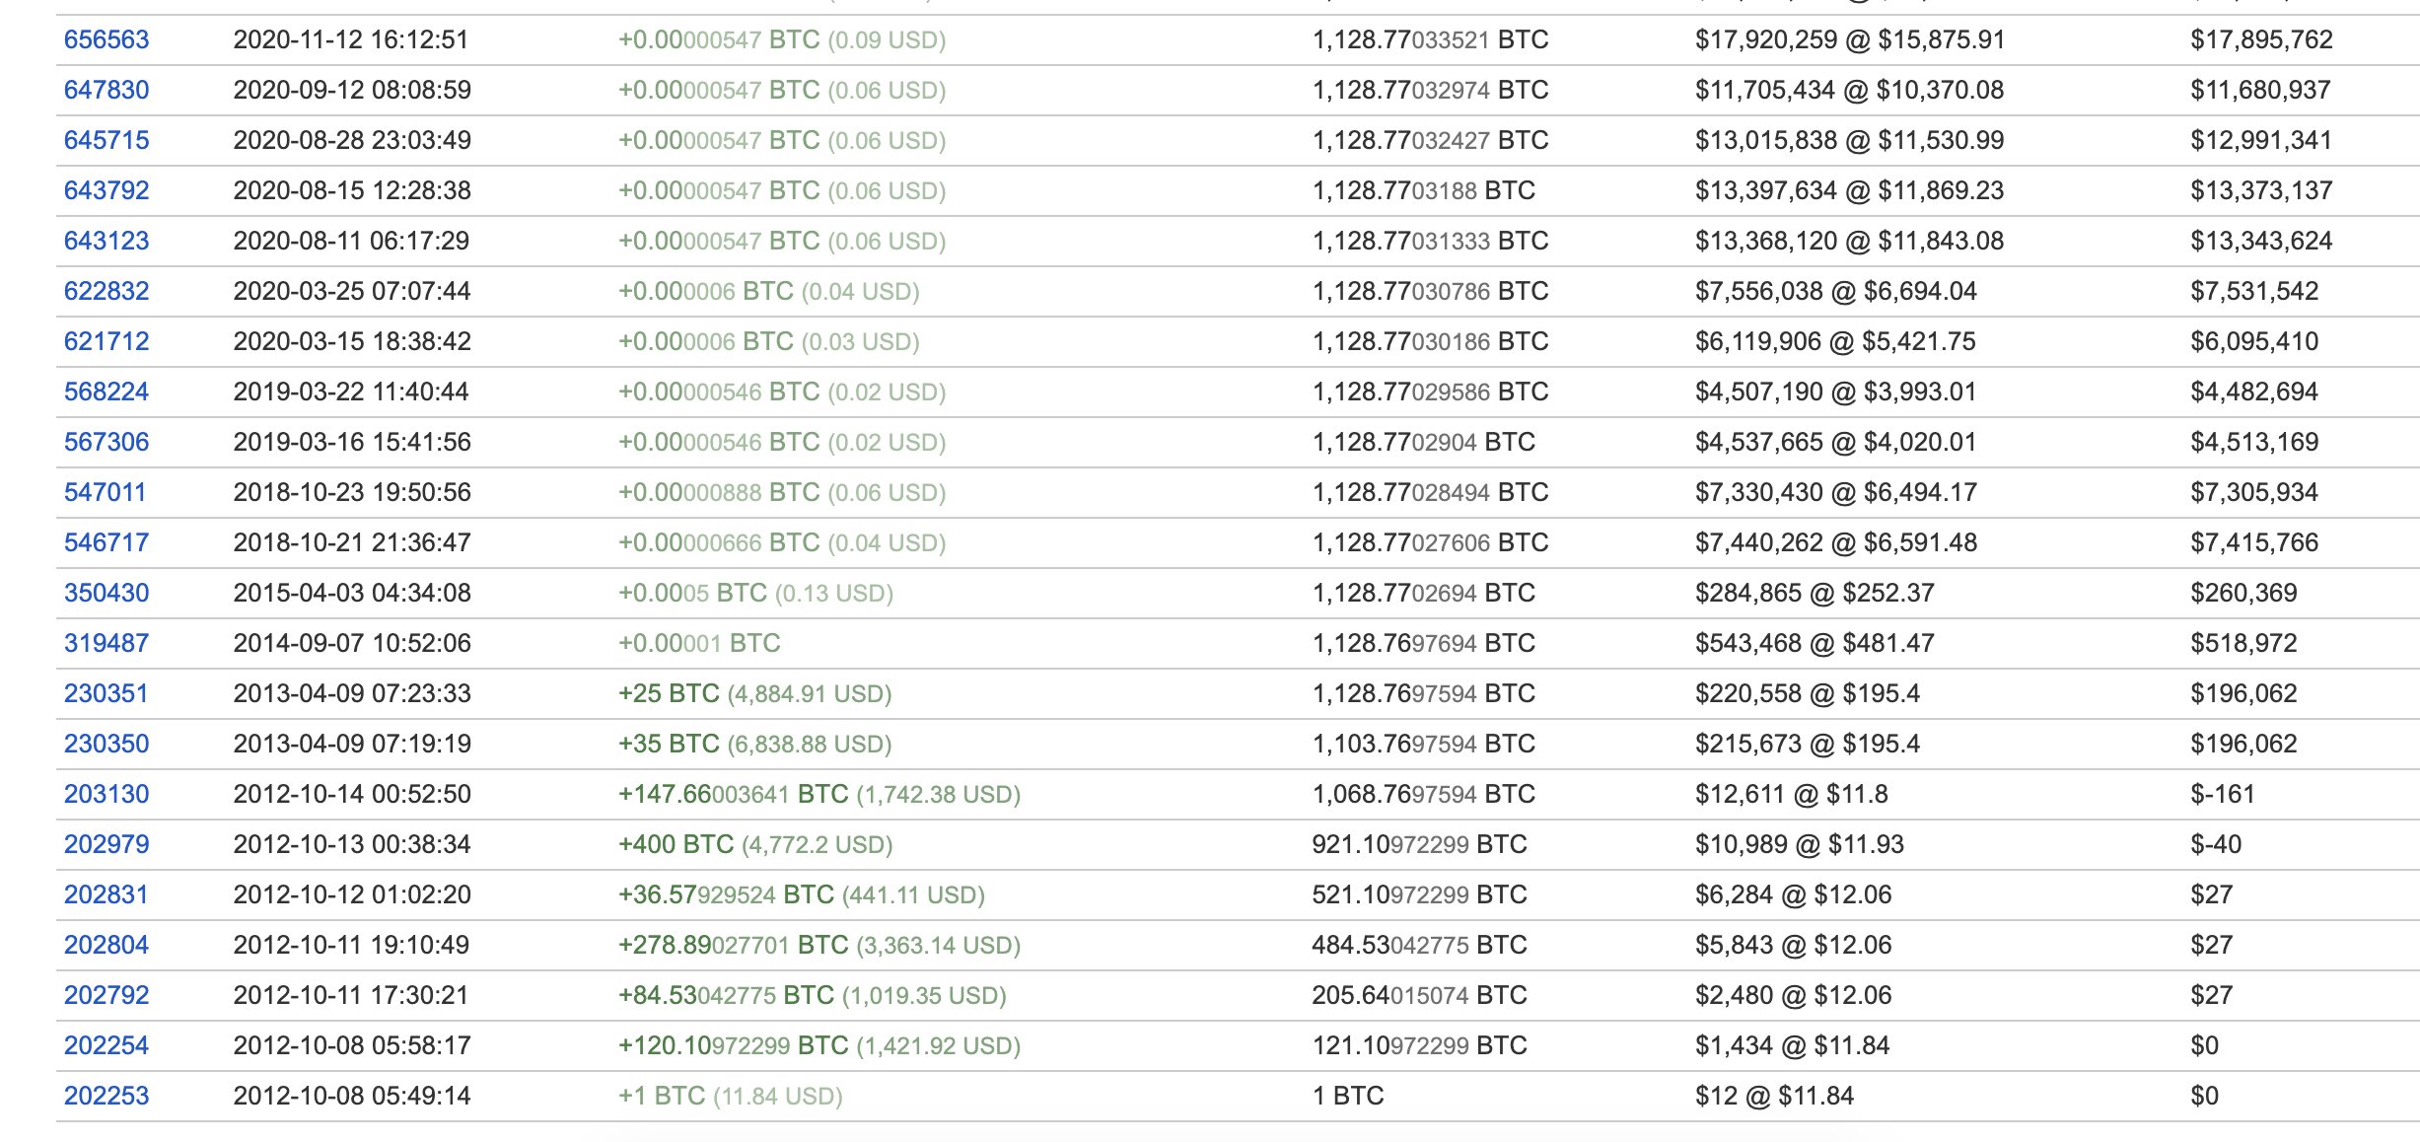Open block 203130 page
This screenshot has width=2420, height=1142.
coord(107,795)
